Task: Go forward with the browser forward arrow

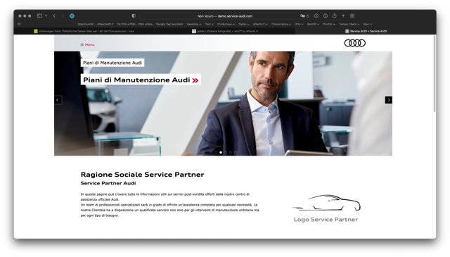Action: click(63, 15)
